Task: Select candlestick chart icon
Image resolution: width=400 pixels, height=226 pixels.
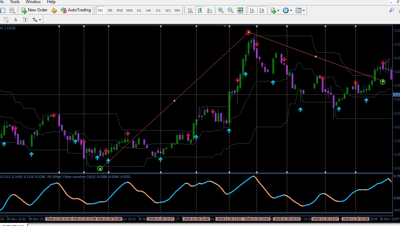Action: click(x=200, y=10)
